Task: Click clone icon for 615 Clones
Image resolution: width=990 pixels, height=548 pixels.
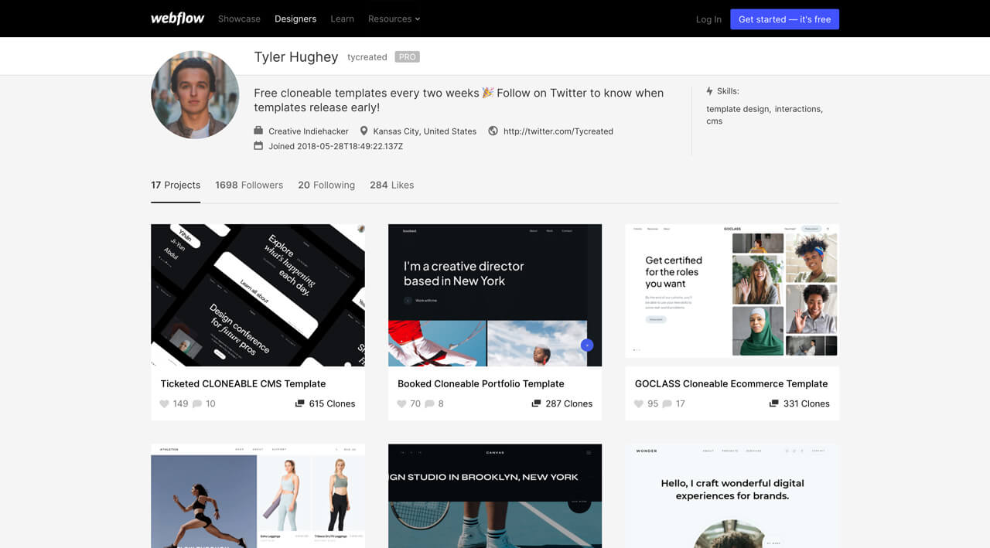Action: tap(299, 403)
